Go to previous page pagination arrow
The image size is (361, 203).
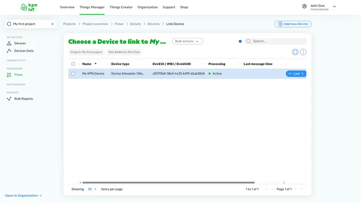click(273, 189)
